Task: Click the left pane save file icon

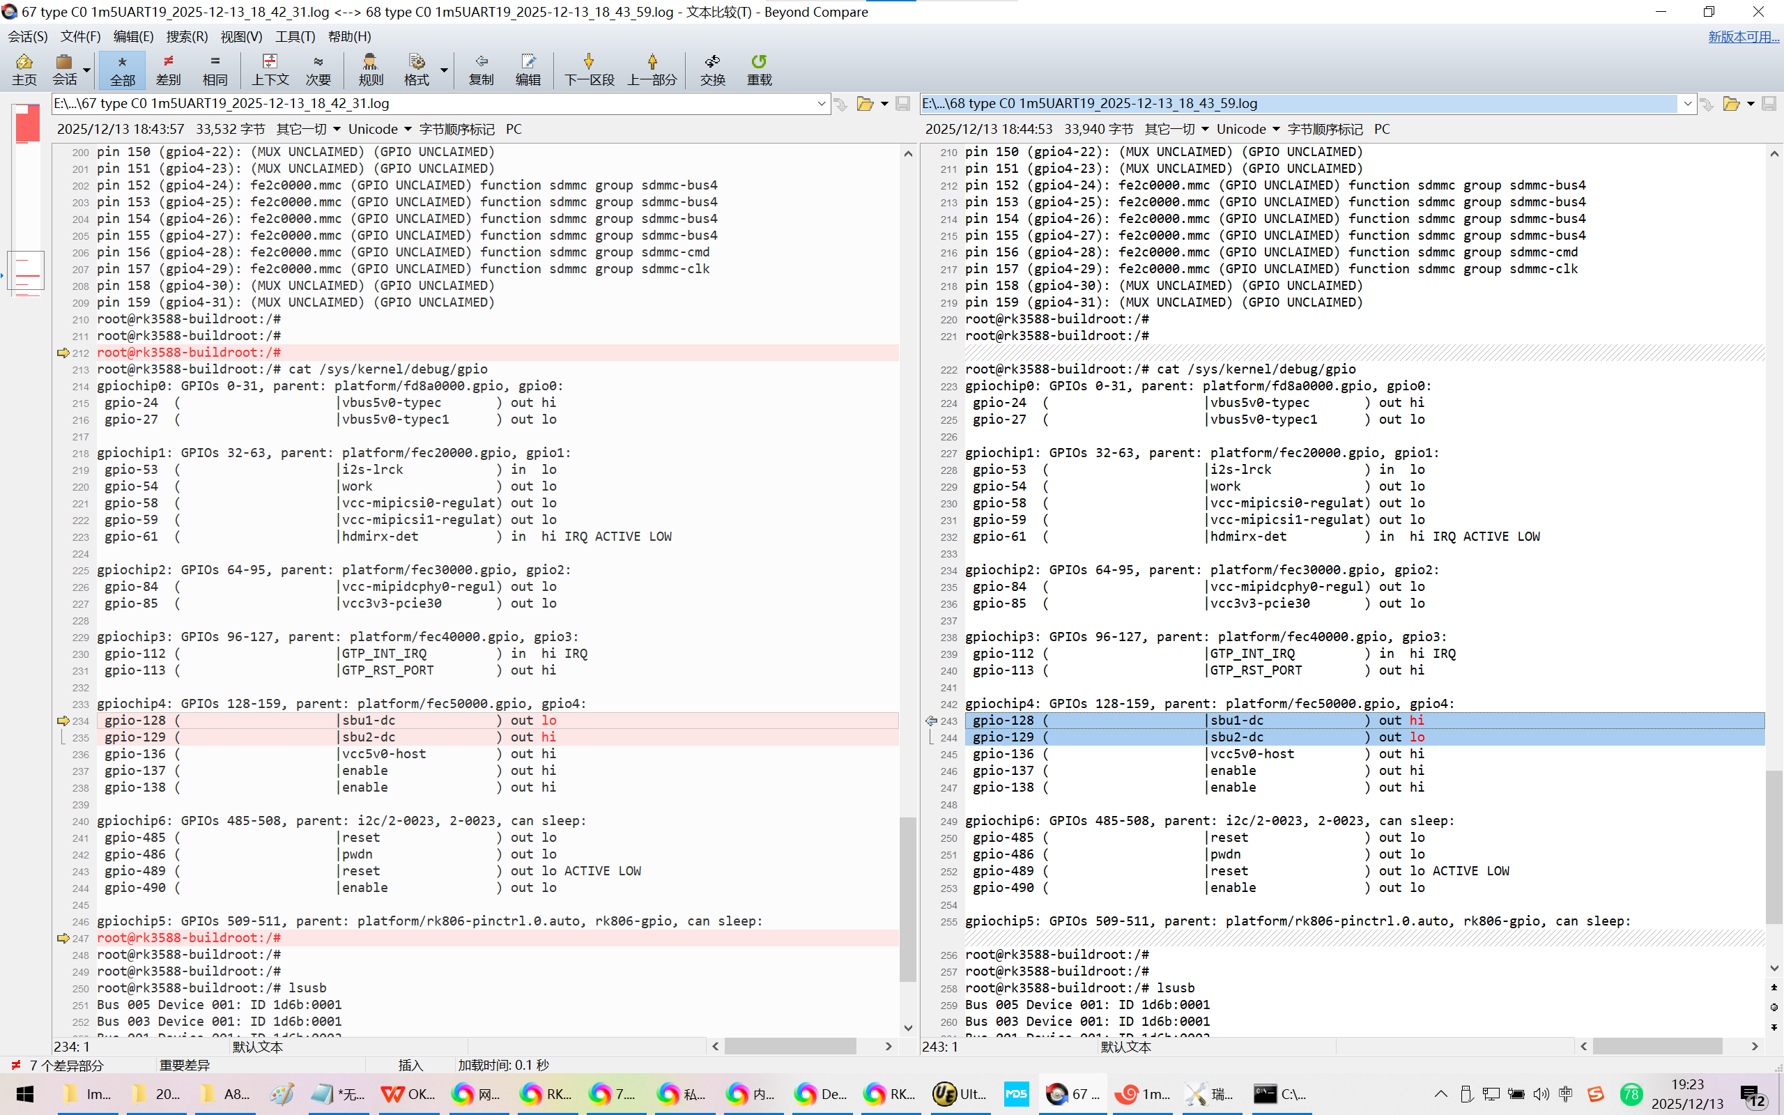Action: [x=902, y=104]
